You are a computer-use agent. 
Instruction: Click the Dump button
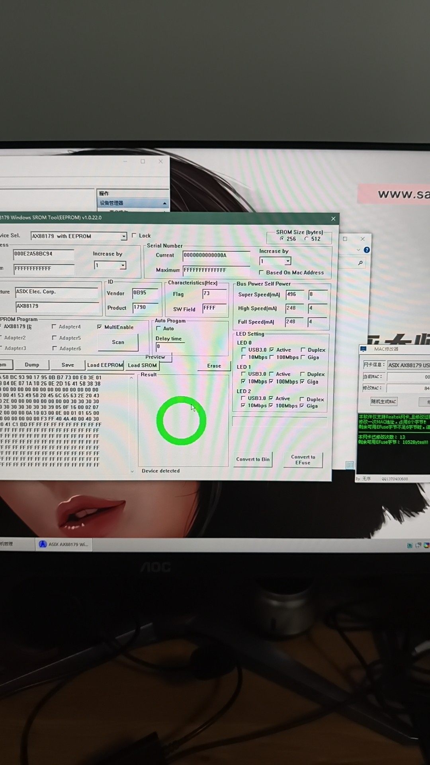click(32, 365)
